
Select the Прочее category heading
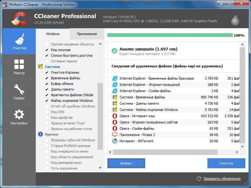click(x=51, y=134)
